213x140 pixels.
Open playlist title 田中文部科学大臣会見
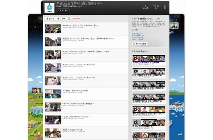(x=147, y=75)
